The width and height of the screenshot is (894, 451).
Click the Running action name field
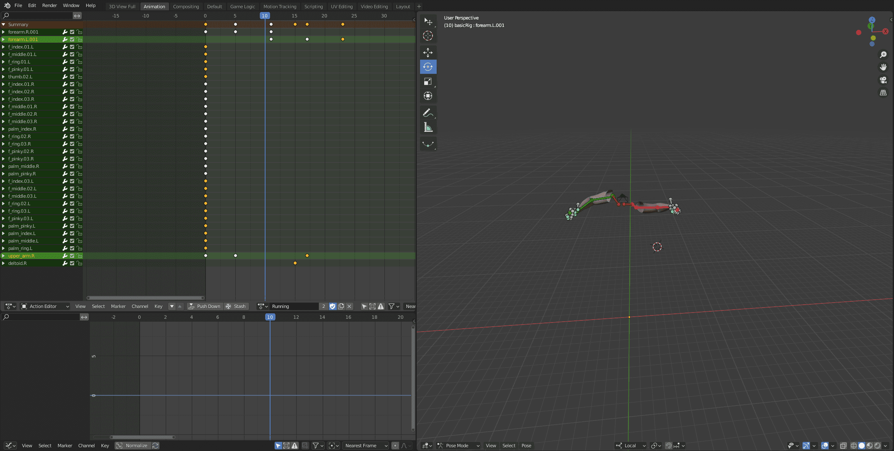click(294, 306)
